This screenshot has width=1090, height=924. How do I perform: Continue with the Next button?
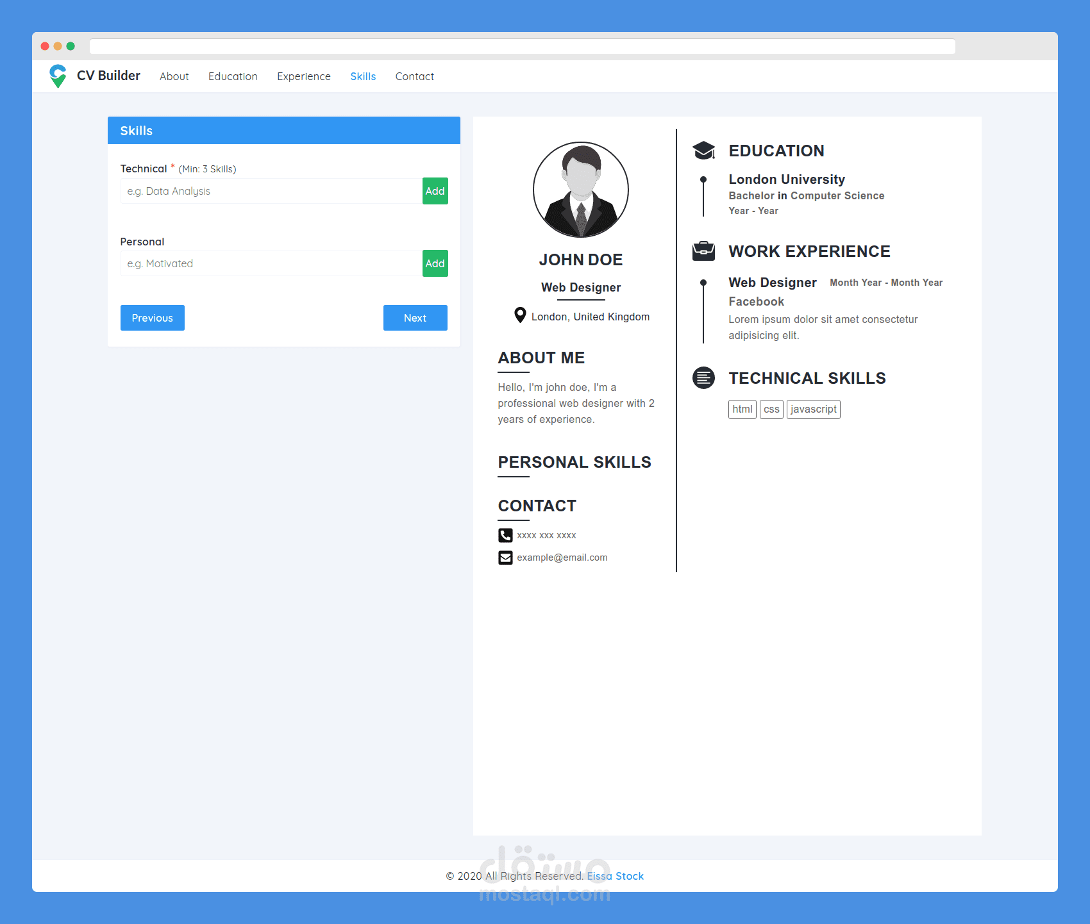click(x=415, y=318)
